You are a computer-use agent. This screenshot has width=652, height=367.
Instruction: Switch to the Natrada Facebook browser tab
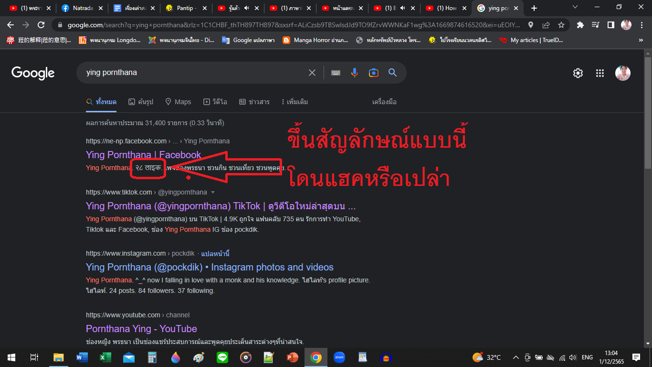(x=81, y=8)
